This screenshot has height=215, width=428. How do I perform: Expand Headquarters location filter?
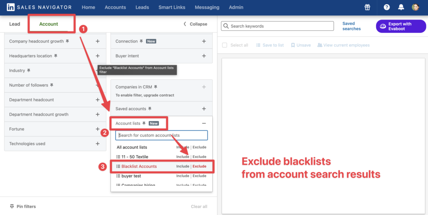click(x=97, y=56)
